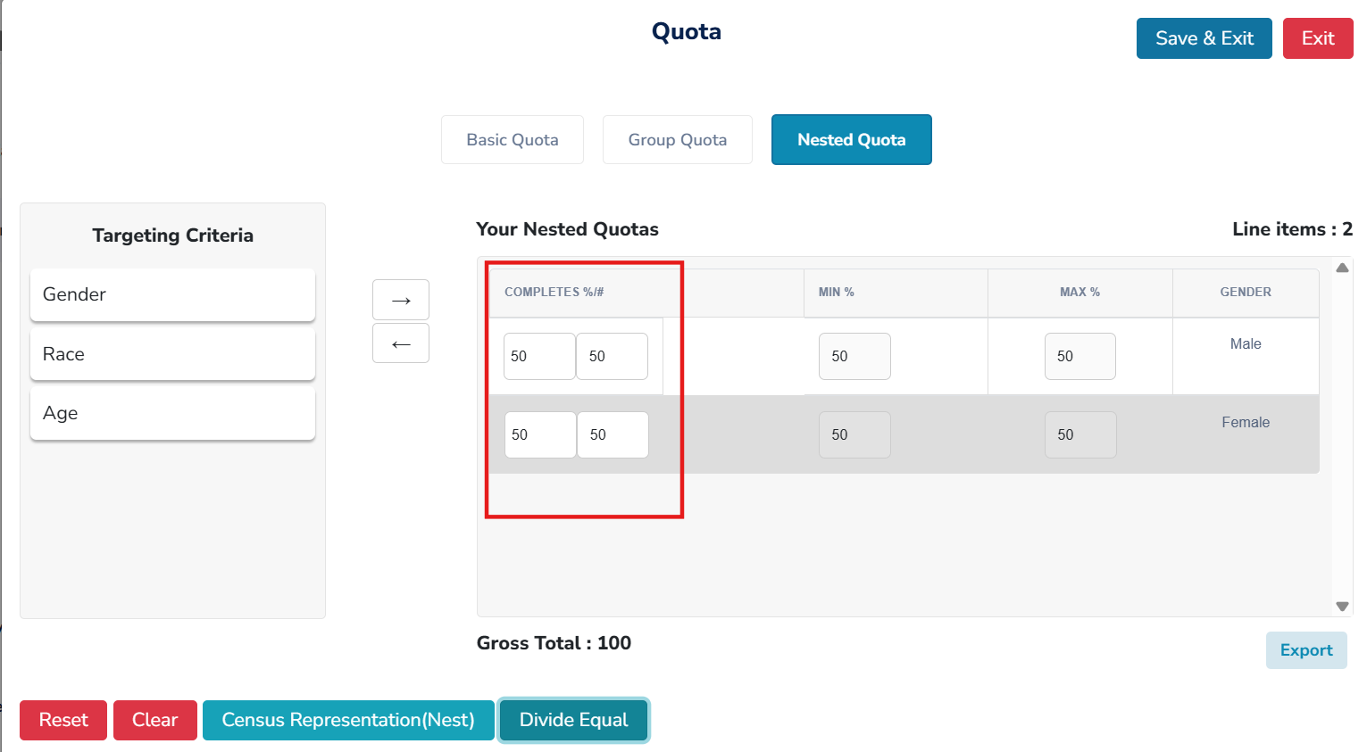
Task: Click the right arrow move button
Action: pos(401,300)
